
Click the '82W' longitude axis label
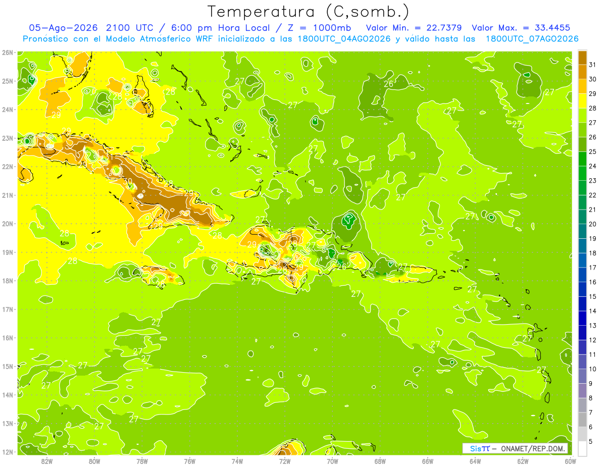tap(46, 460)
